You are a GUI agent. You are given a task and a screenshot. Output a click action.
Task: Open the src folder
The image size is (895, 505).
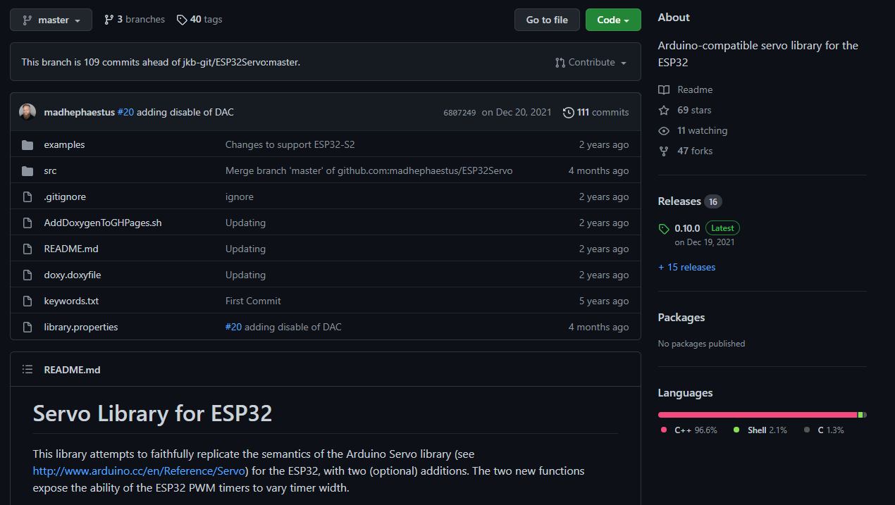50,171
